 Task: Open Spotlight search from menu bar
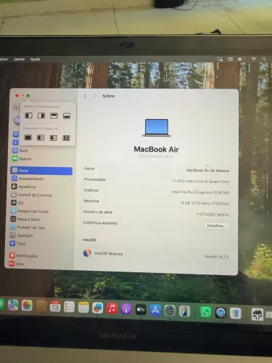pyautogui.click(x=264, y=59)
